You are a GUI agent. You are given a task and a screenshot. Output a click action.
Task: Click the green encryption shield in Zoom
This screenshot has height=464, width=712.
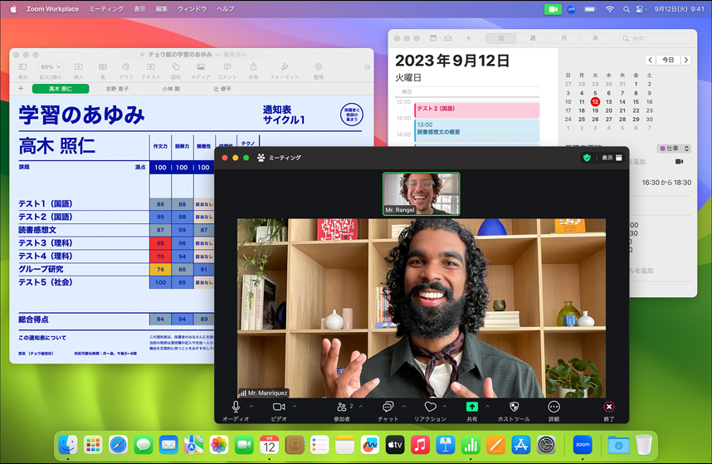point(587,158)
